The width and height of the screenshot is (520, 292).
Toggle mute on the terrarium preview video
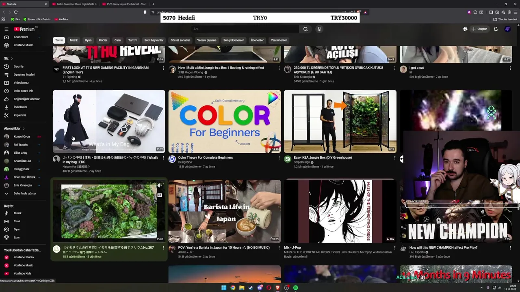click(160, 185)
